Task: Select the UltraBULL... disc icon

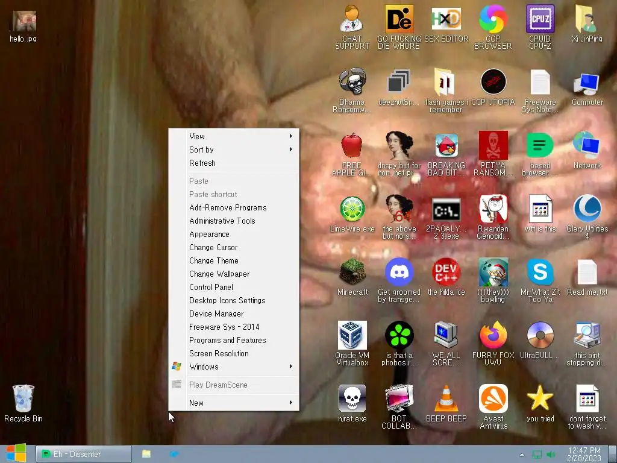Action: point(540,341)
